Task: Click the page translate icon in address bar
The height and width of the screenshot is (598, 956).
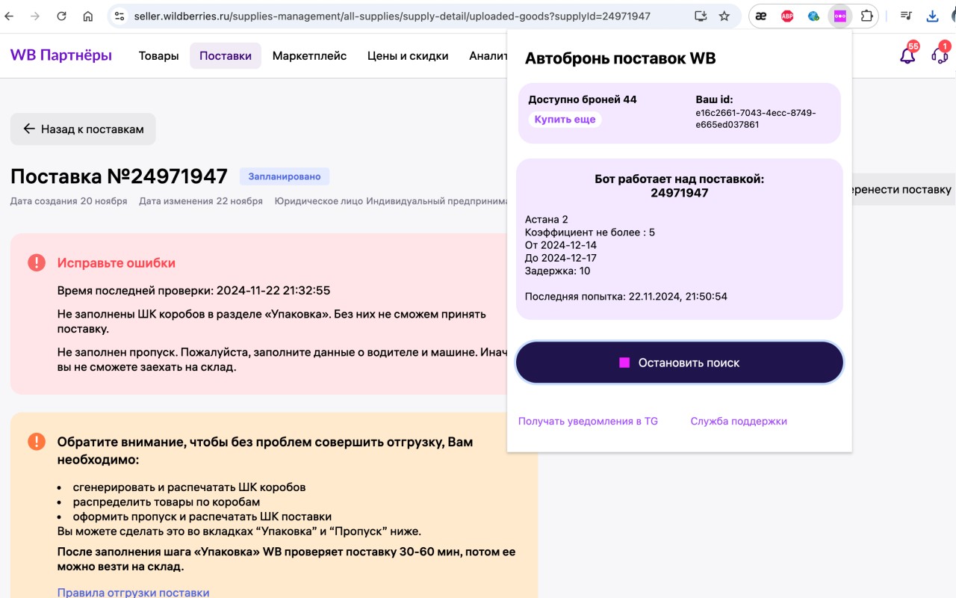Action: [x=701, y=14]
